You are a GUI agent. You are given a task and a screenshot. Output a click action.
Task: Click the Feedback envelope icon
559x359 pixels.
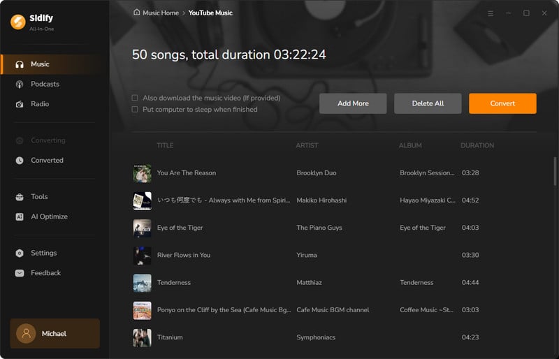(x=20, y=273)
